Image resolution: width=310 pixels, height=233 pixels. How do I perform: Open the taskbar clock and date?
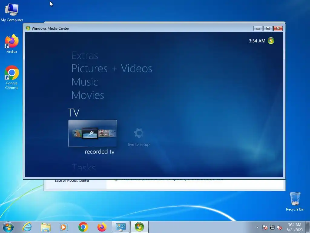[295, 227]
